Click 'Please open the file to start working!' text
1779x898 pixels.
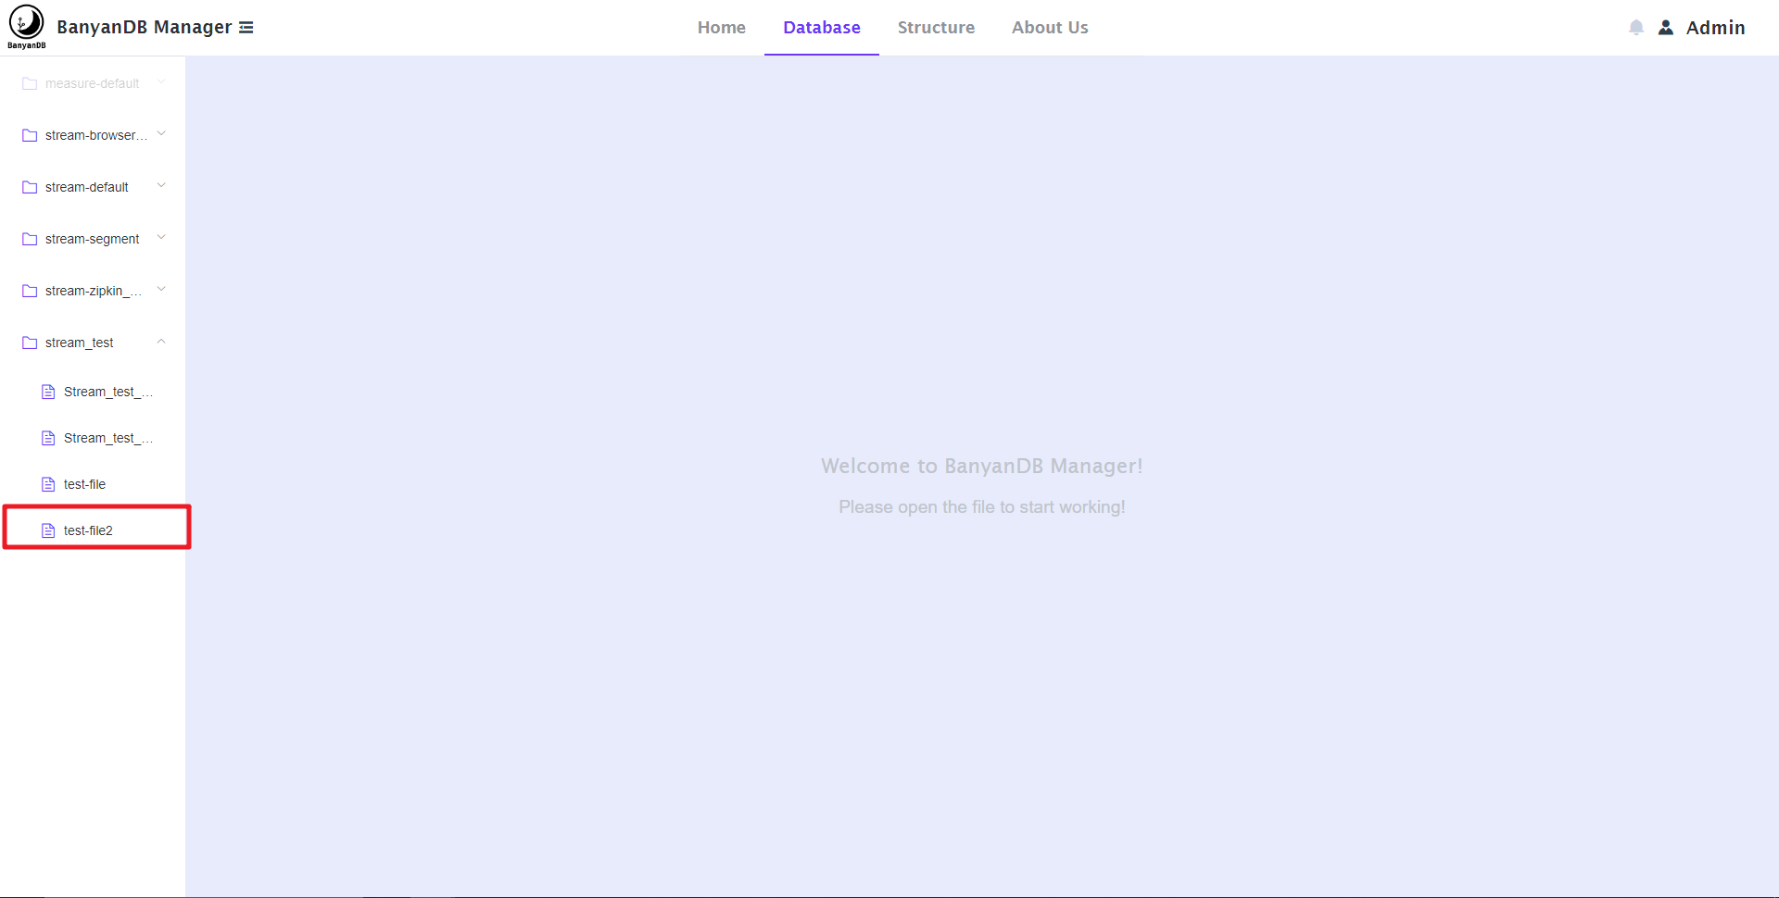[982, 506]
